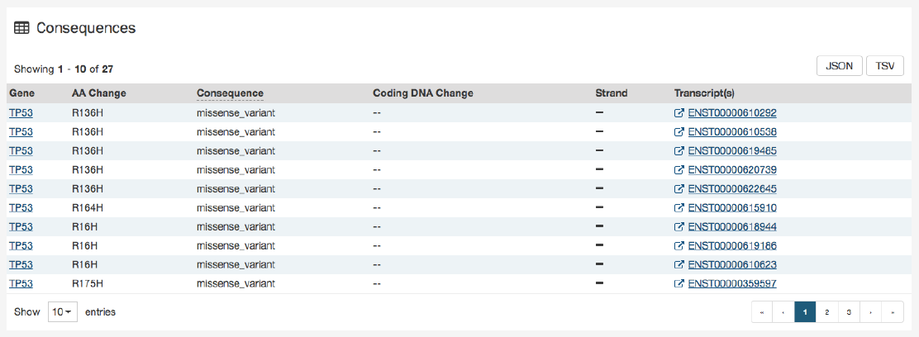
Task: Go to the next page arrow
Action: pyautogui.click(x=870, y=312)
